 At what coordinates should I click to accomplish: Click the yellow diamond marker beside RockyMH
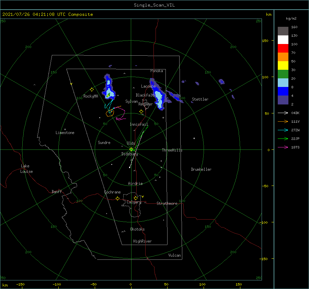92,90
